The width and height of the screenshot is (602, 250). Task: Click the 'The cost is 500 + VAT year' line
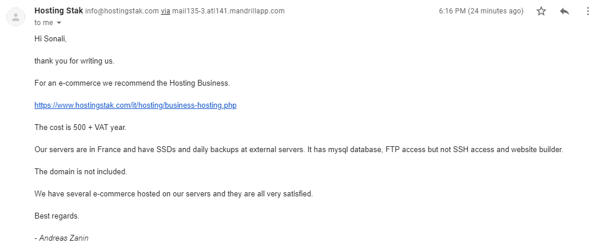[x=81, y=127]
